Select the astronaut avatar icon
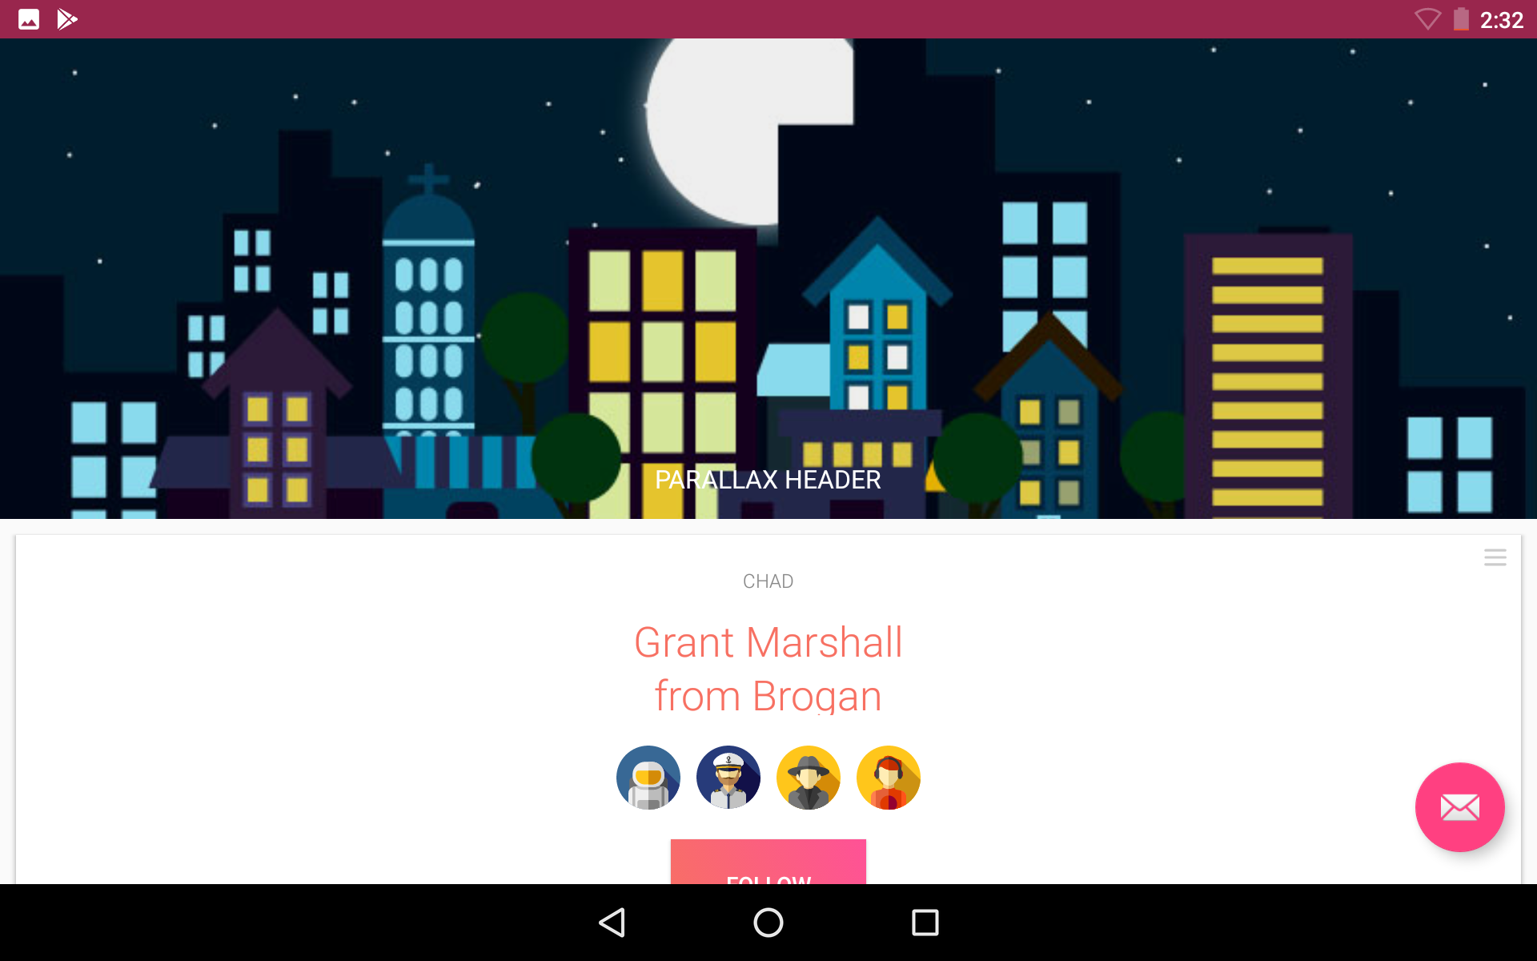1537x961 pixels. [x=648, y=776]
